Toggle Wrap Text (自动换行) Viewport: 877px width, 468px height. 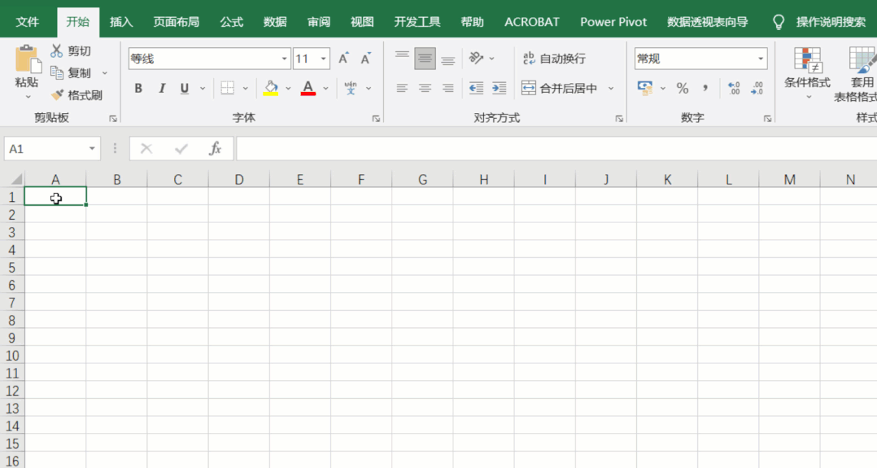point(554,59)
